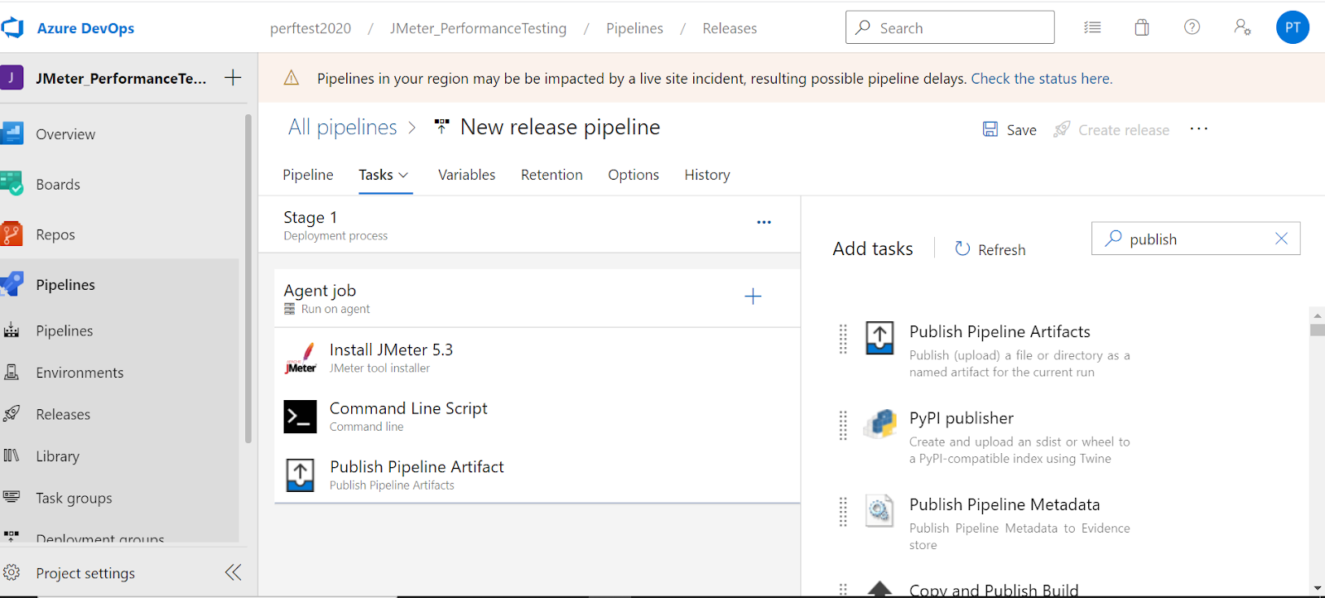Open the Pipelines breadcrumb in header
This screenshot has height=598, width=1325.
[634, 28]
